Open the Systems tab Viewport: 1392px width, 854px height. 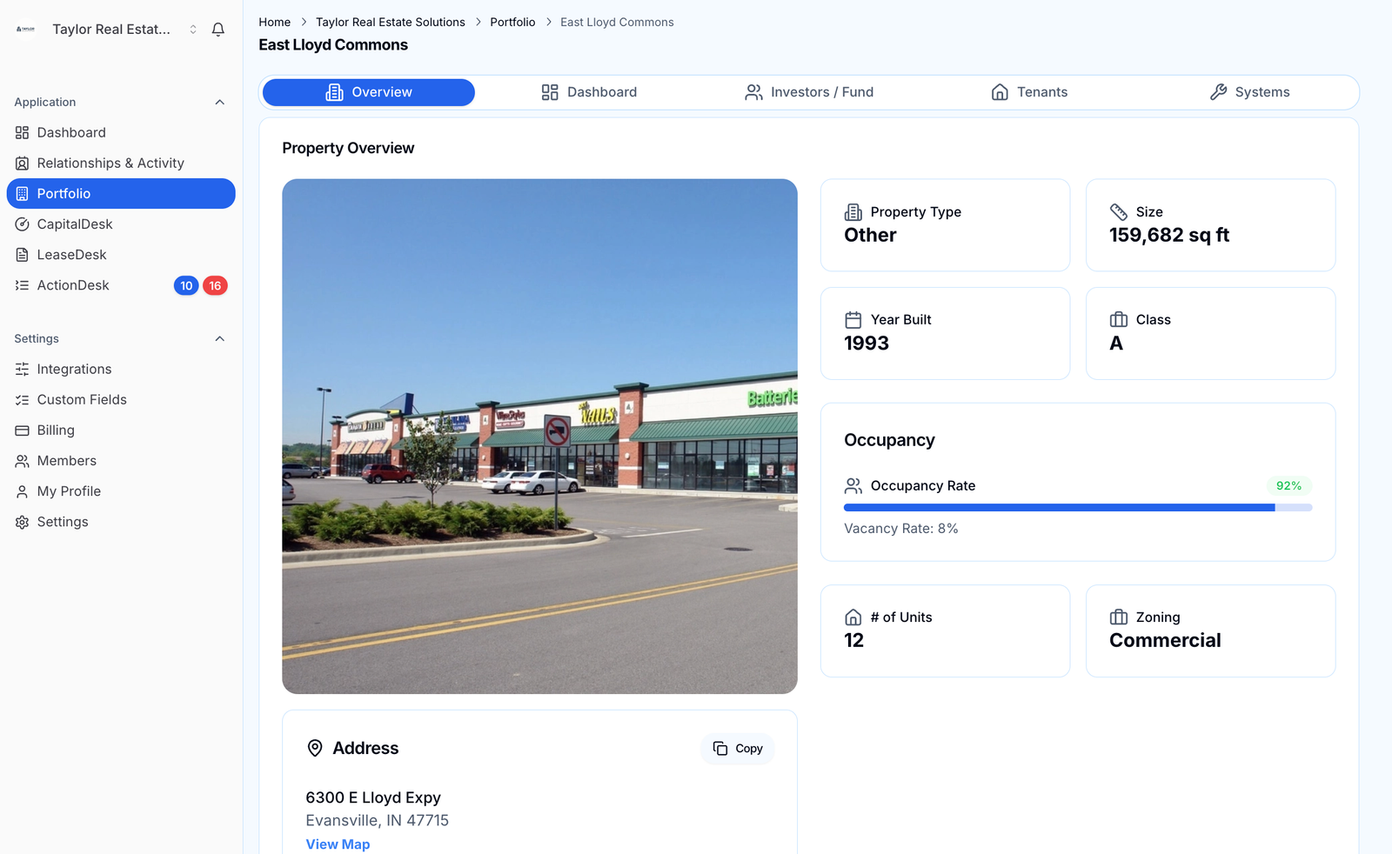pyautogui.click(x=1249, y=92)
